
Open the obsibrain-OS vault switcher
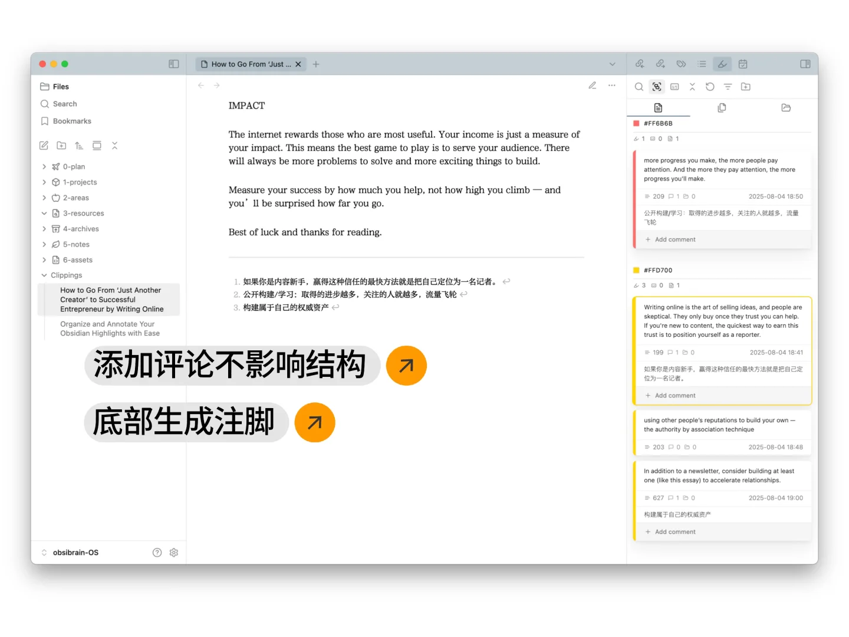coord(70,553)
